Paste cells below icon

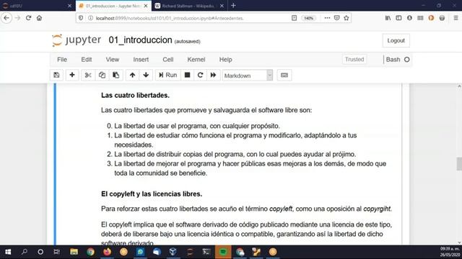pyautogui.click(x=115, y=75)
